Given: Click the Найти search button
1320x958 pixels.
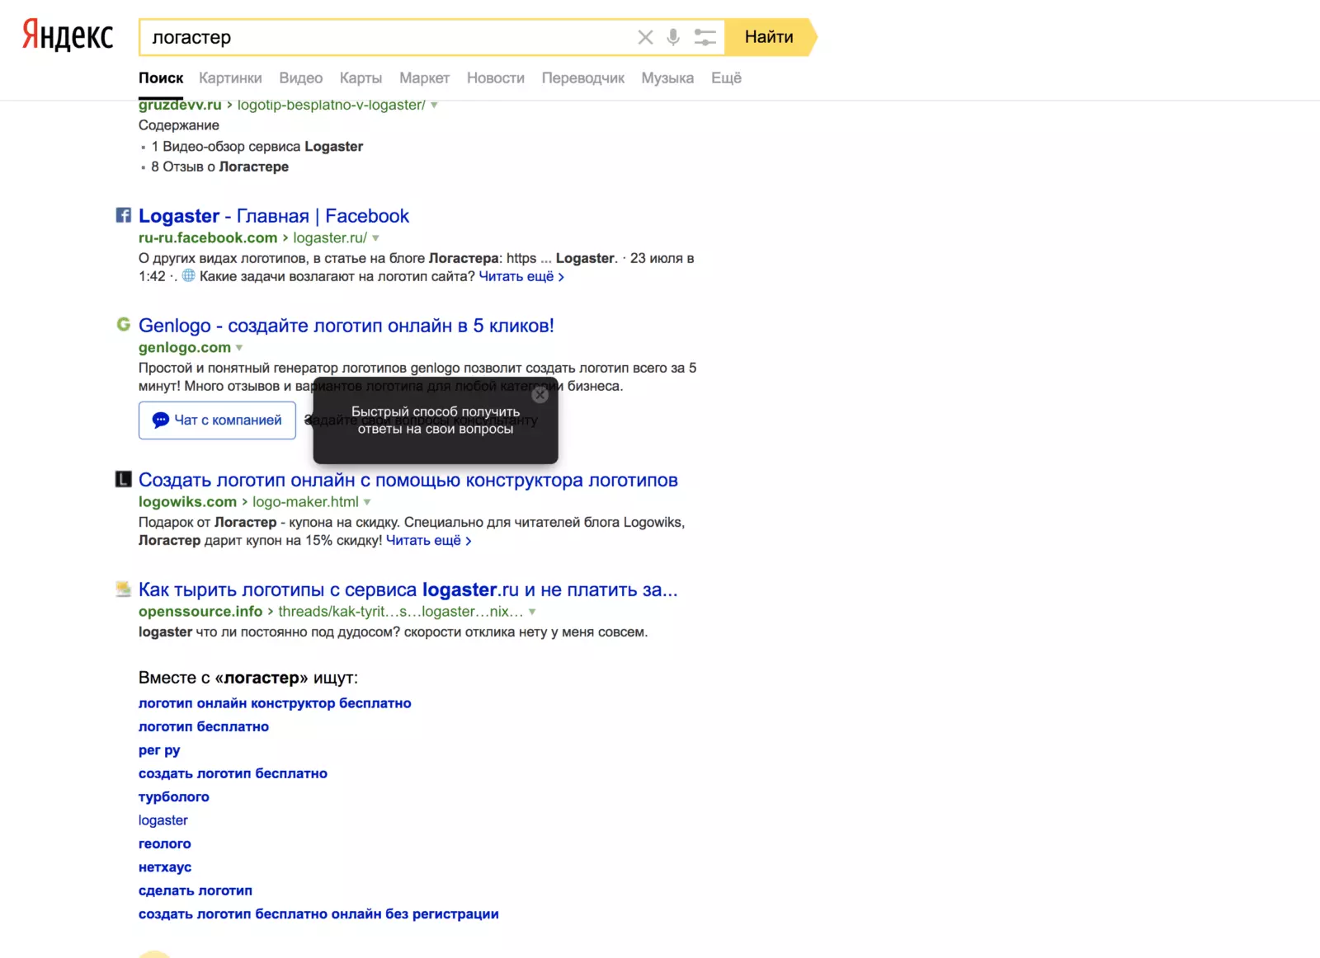Looking at the screenshot, I should 769,37.
